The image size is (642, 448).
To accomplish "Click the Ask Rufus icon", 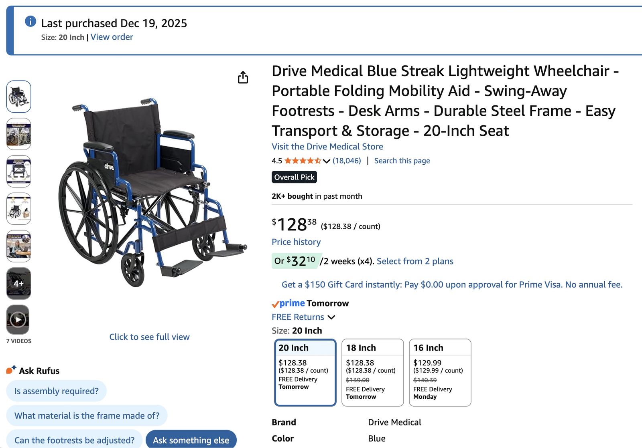I will (11, 370).
